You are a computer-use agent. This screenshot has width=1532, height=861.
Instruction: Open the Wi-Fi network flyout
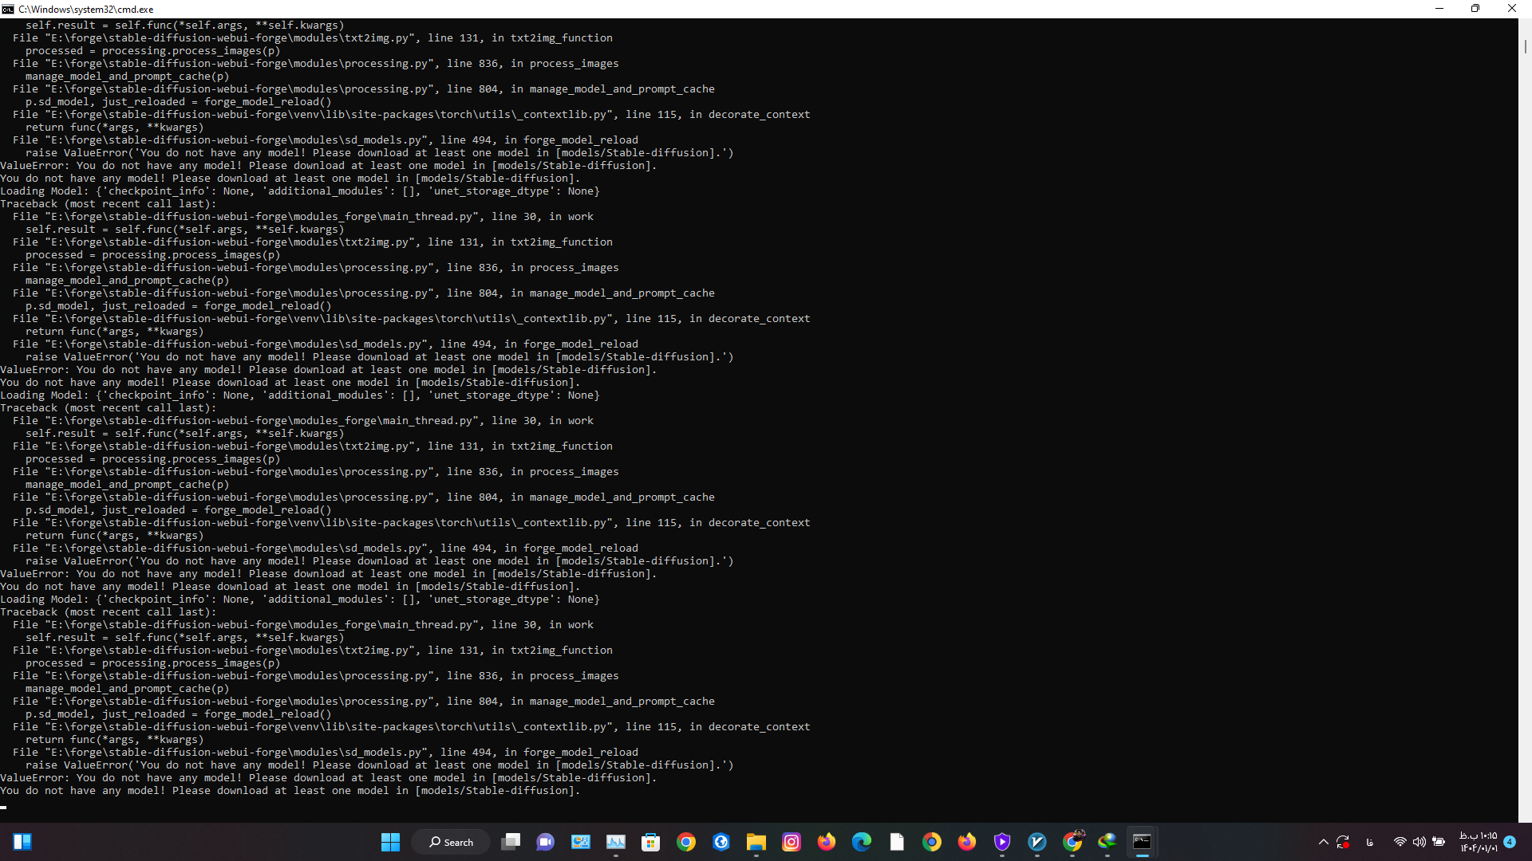tap(1400, 842)
